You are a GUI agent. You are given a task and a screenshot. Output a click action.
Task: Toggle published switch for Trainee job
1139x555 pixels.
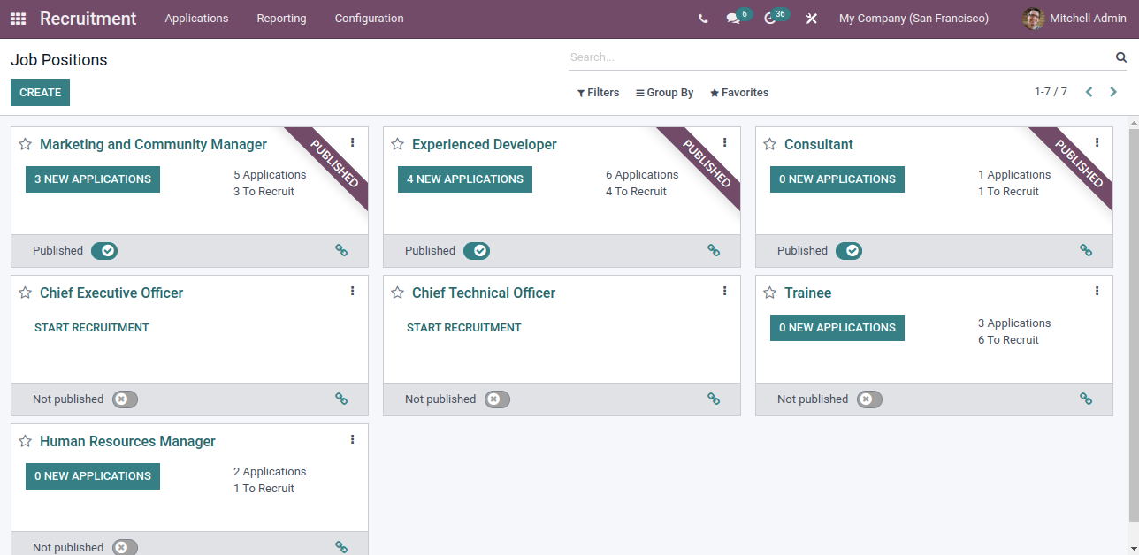[869, 399]
